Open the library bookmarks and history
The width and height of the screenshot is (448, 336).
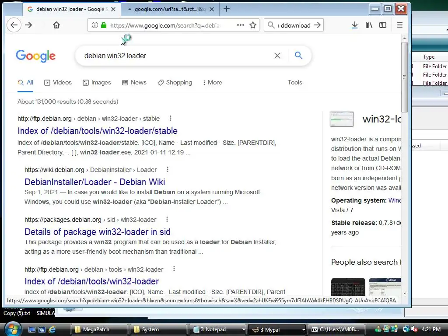(x=369, y=25)
